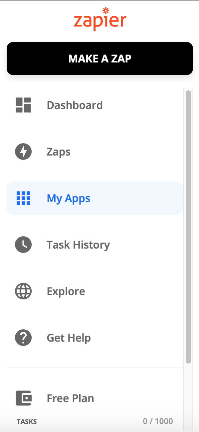
Task: Click the Get Help question mark icon
Action: [23, 338]
